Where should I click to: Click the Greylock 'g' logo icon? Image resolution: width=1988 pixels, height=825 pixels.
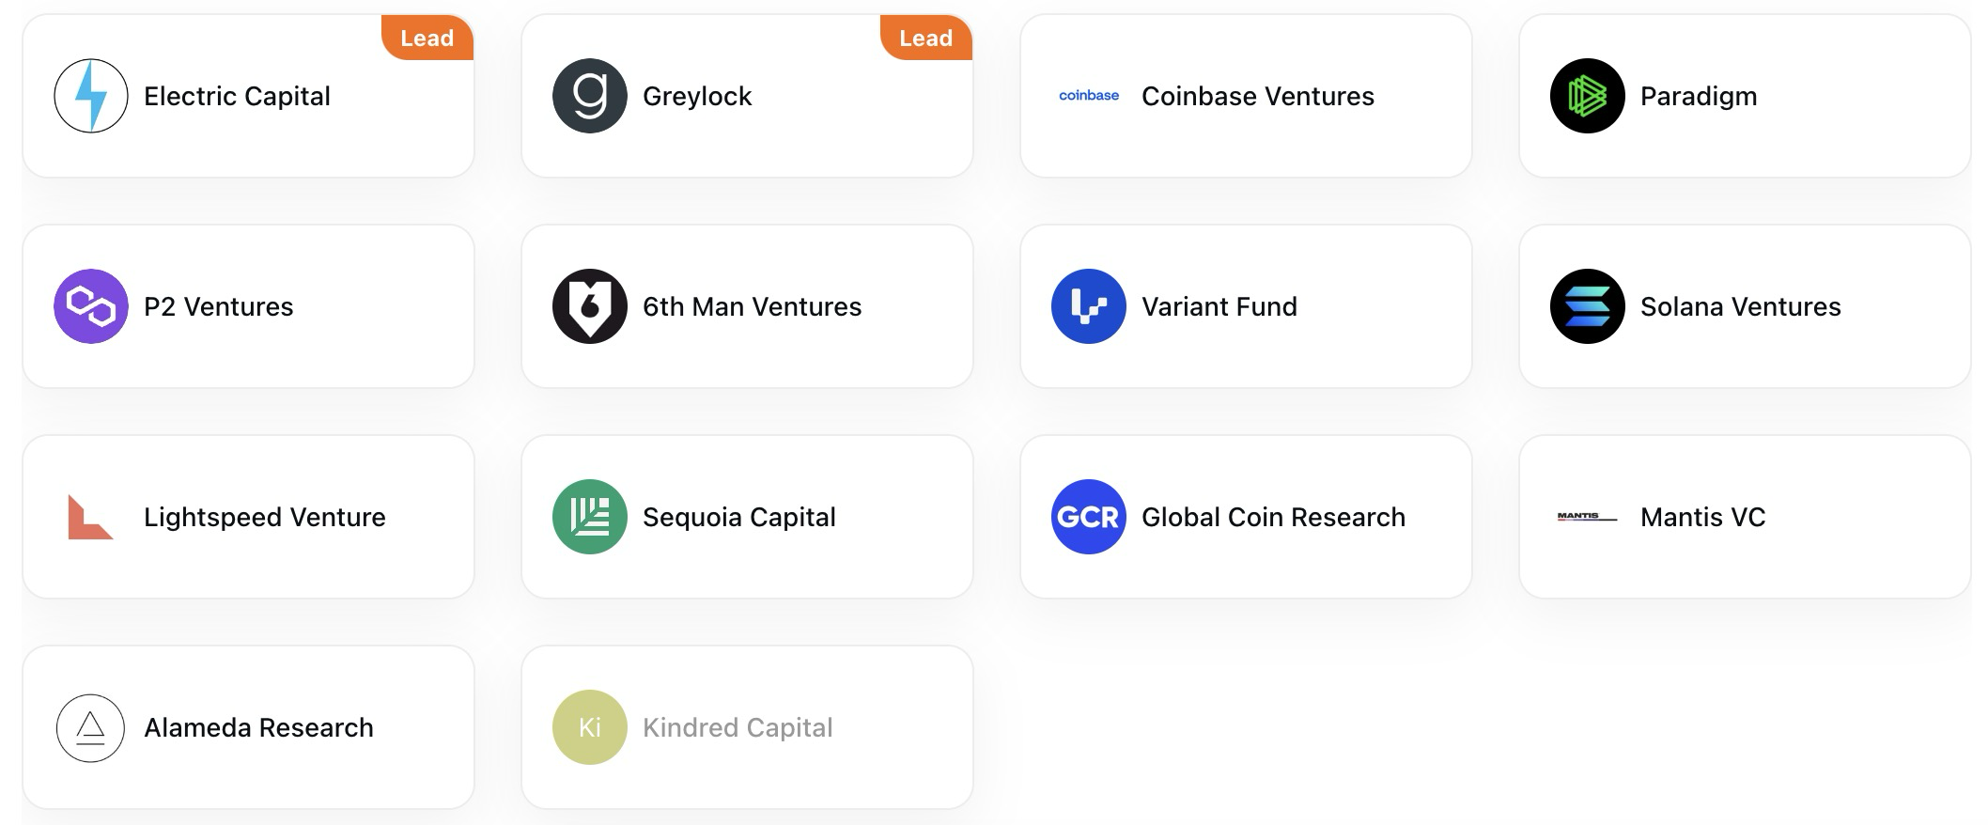590,96
